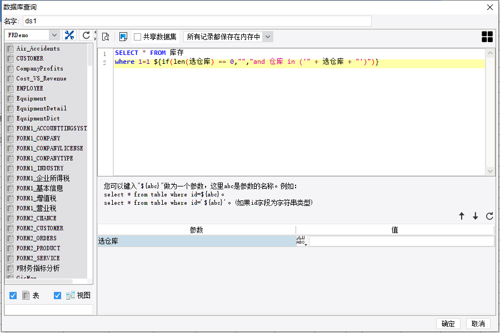Image resolution: width=500 pixels, height=333 pixels.
Task: Enable the 共享数据集 checkbox
Action: 137,37
